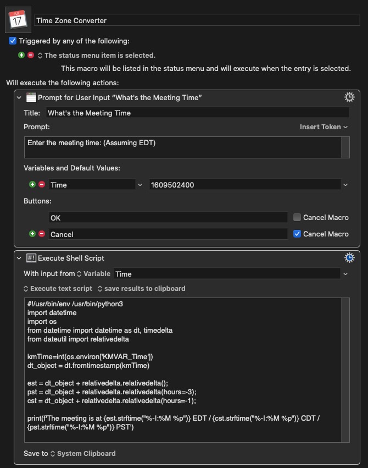
Task: Delete the Cancel button row
Action: coord(42,234)
